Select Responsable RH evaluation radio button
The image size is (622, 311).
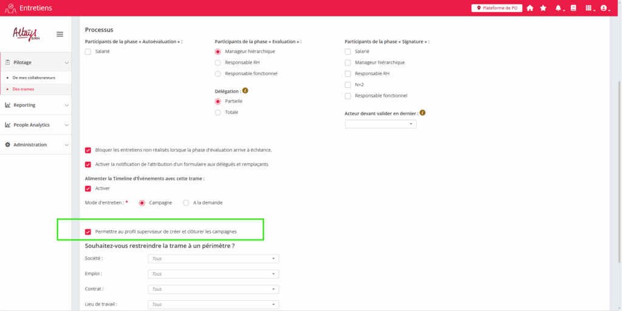click(218, 62)
